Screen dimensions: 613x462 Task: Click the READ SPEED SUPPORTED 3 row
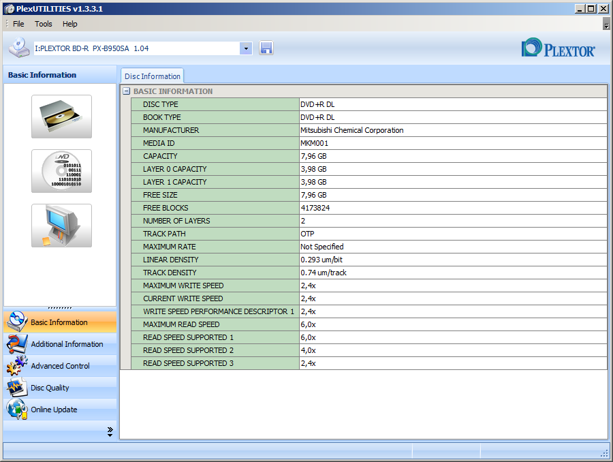[x=369, y=363]
